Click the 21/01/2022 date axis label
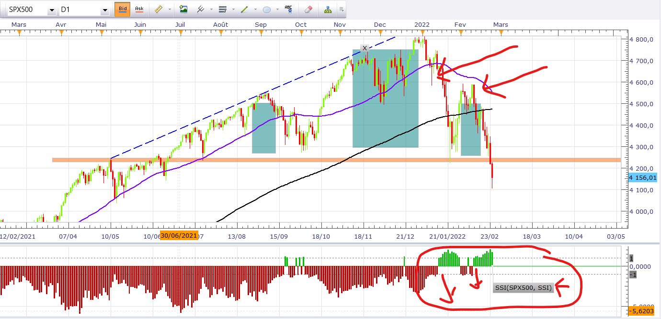Viewport: 661px width, 319px height. 448,236
